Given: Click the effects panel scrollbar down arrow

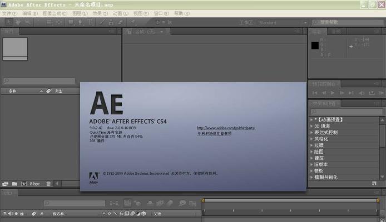Looking at the screenshot, I should [382, 176].
